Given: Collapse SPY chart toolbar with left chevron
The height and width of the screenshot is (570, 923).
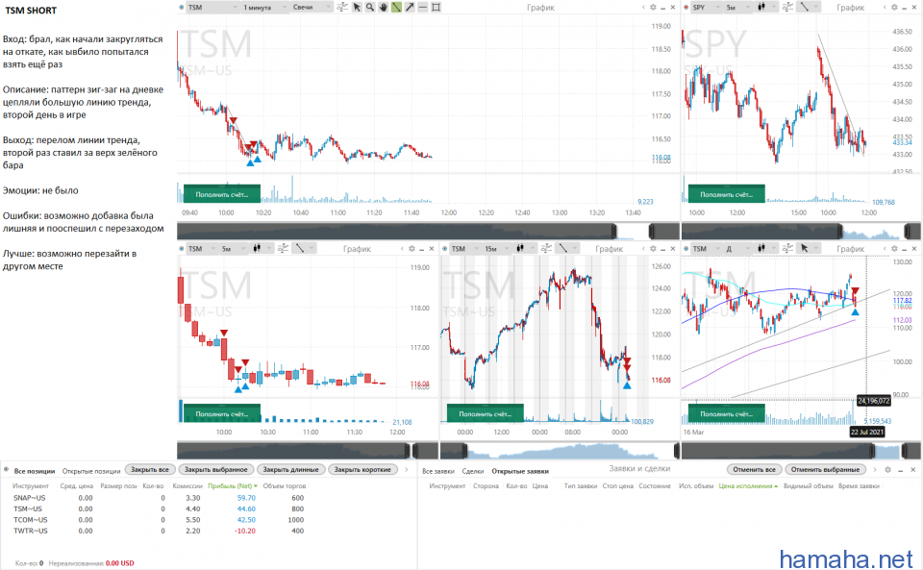Looking at the screenshot, I should 885,8.
